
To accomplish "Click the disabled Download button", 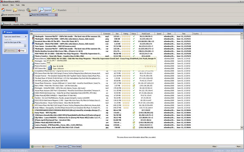I will (36, 147).
